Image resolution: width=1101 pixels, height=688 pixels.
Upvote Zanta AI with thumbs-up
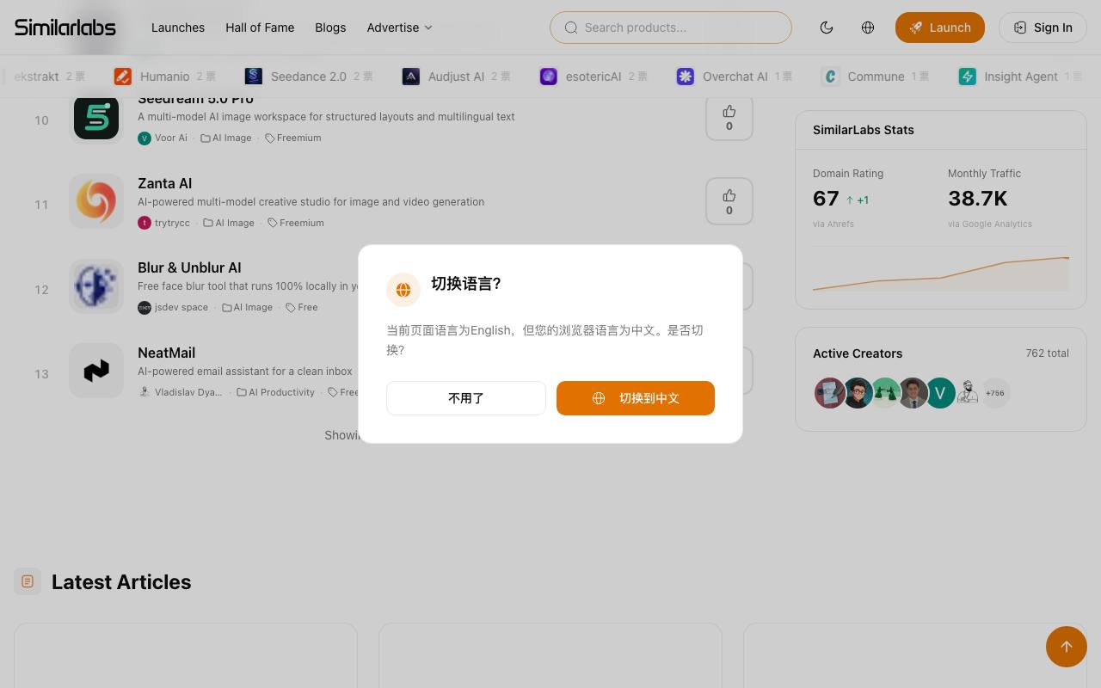pyautogui.click(x=729, y=201)
